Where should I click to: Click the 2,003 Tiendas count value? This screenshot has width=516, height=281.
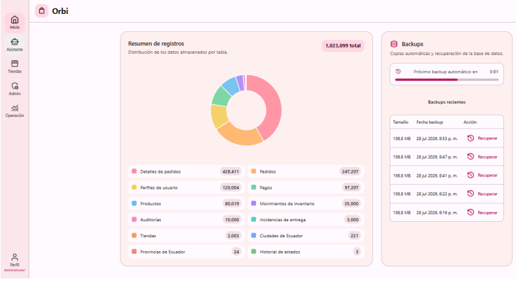tap(233, 236)
